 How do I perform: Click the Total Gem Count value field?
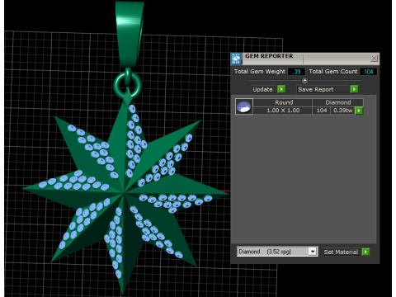369,72
